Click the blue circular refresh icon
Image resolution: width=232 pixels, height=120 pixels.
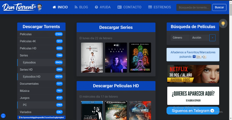(3, 116)
